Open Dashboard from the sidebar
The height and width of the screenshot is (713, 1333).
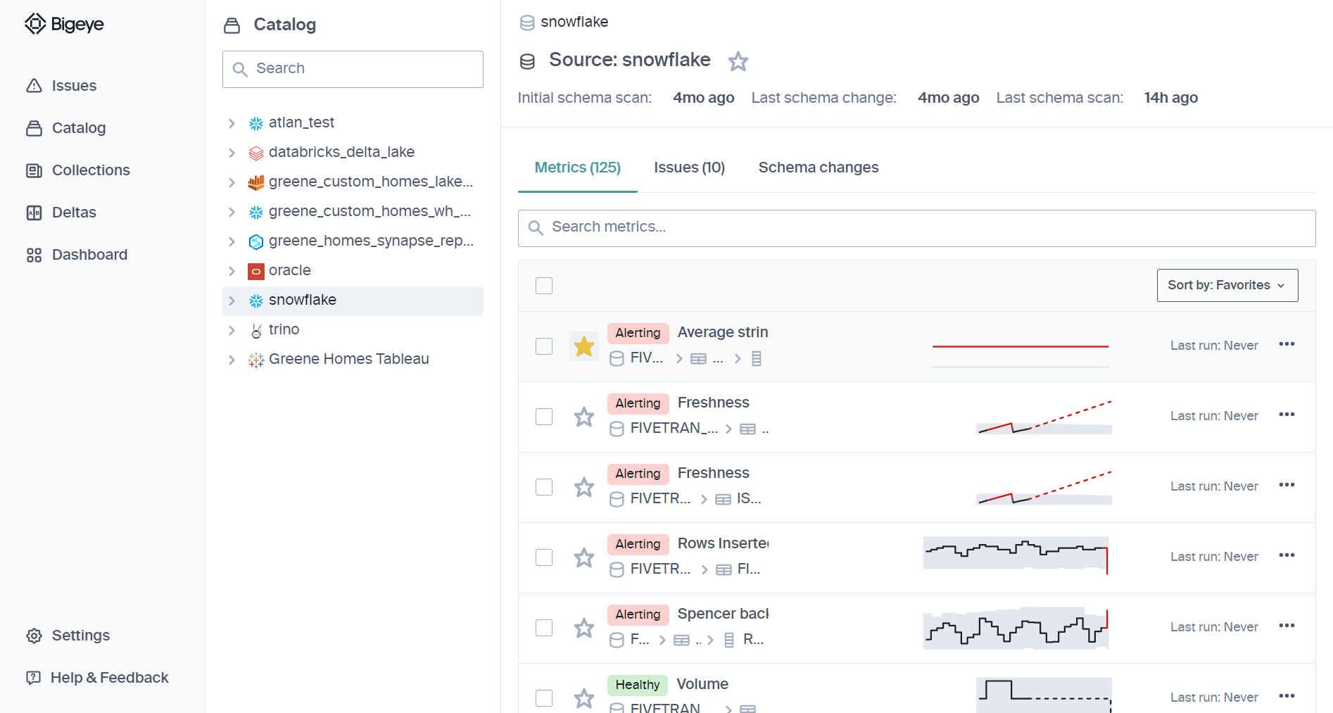pos(89,255)
